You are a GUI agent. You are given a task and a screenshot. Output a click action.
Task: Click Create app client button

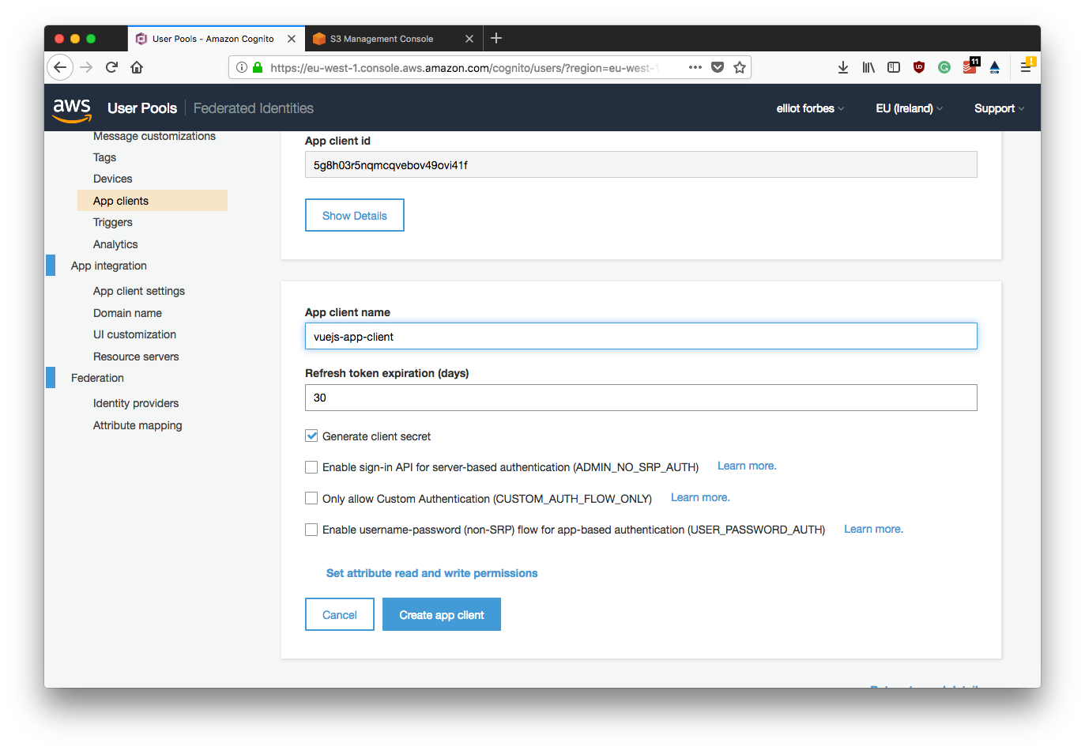[x=442, y=614]
